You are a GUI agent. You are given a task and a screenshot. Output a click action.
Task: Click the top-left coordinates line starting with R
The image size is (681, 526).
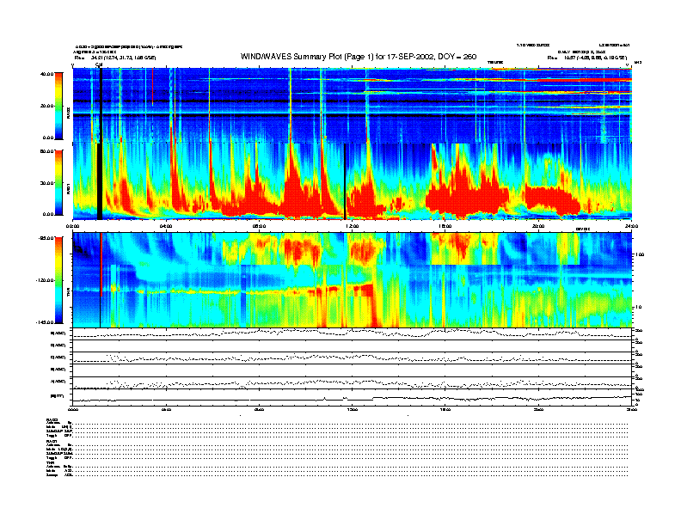point(115,58)
